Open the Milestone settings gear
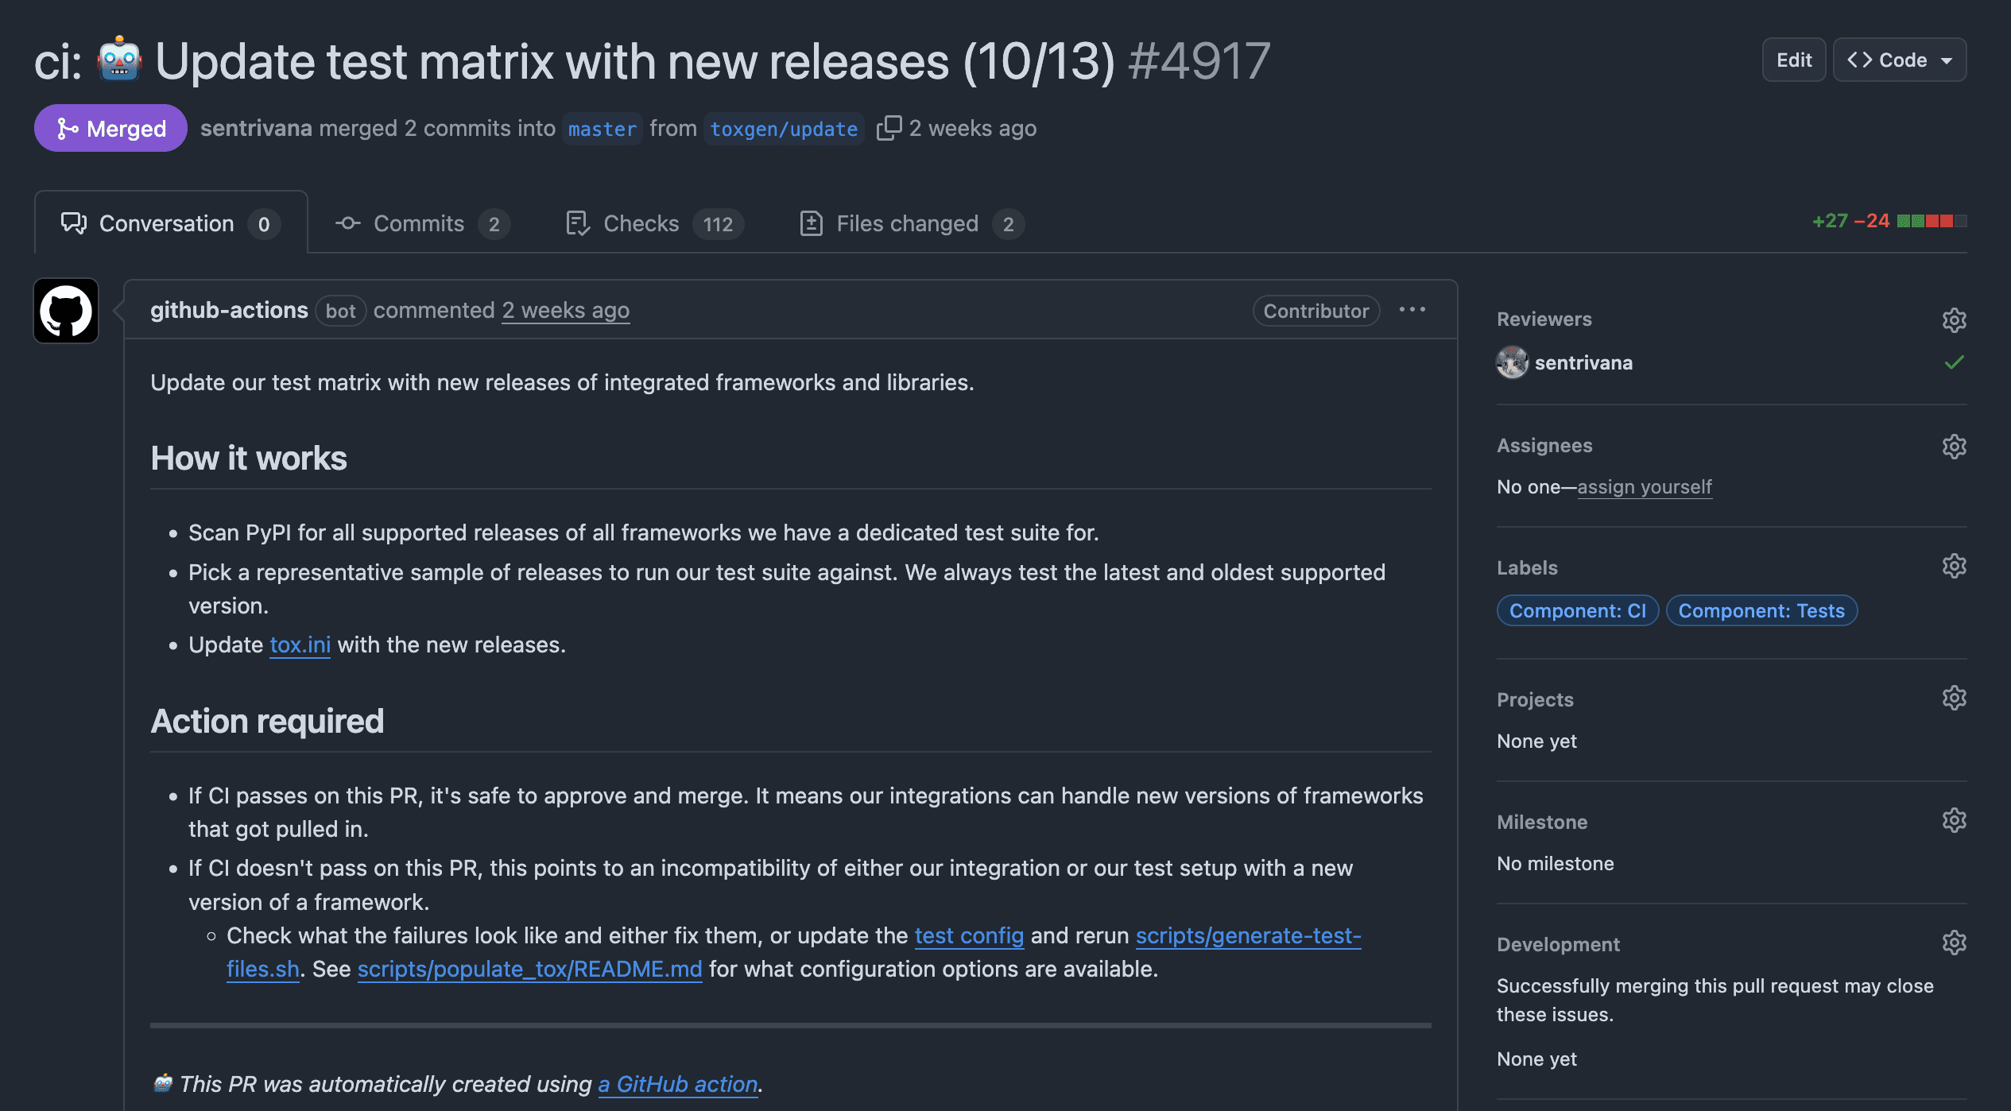This screenshot has height=1111, width=2011. pyautogui.click(x=1954, y=819)
